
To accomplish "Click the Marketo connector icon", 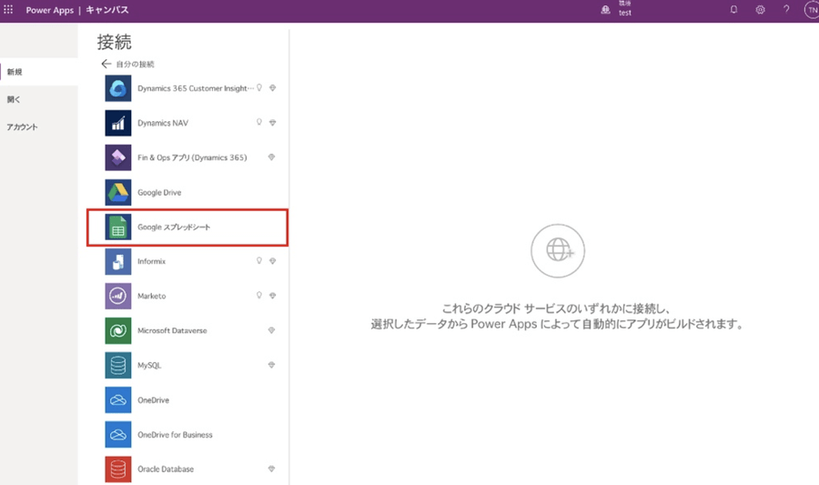I will point(118,296).
